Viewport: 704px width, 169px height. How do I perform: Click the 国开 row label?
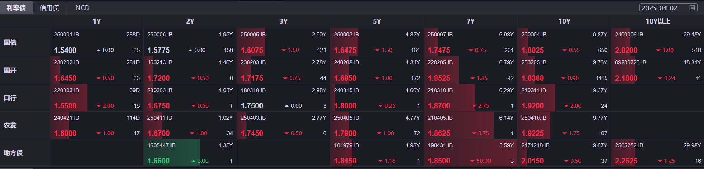(x=10, y=70)
